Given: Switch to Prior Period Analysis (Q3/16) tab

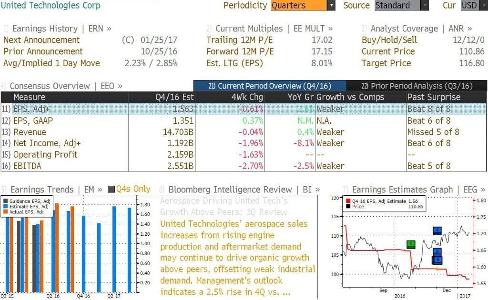Looking at the screenshot, I should (x=417, y=86).
